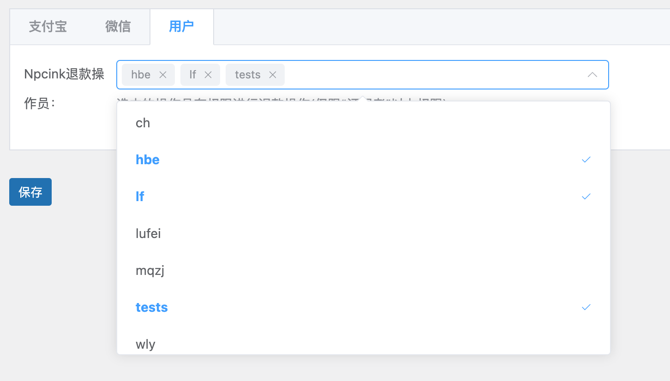Screen dimensions: 670x381
Task: Click the checkmark icon beside lf option
Action: click(x=586, y=196)
